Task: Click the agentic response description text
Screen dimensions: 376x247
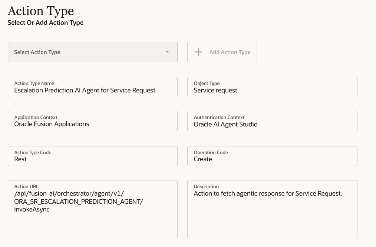Action: coord(268,193)
